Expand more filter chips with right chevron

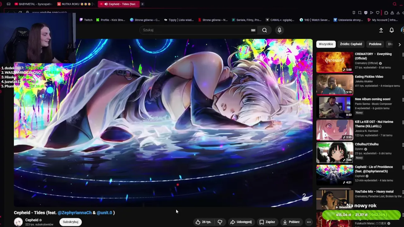tap(400, 44)
